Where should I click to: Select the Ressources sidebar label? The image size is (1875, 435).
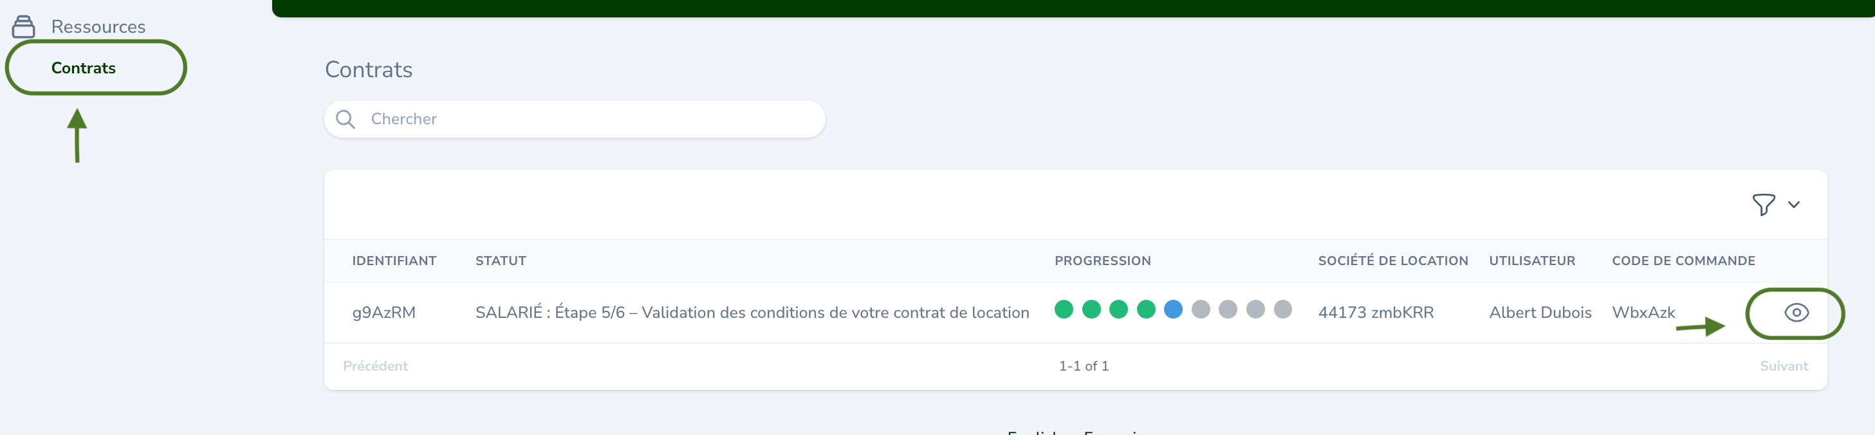click(98, 27)
